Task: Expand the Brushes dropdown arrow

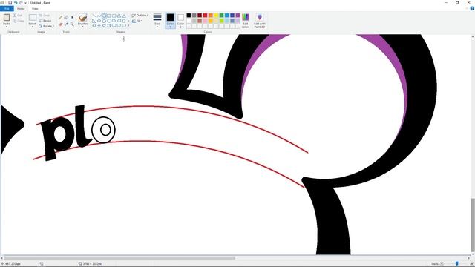Action: tap(82, 26)
